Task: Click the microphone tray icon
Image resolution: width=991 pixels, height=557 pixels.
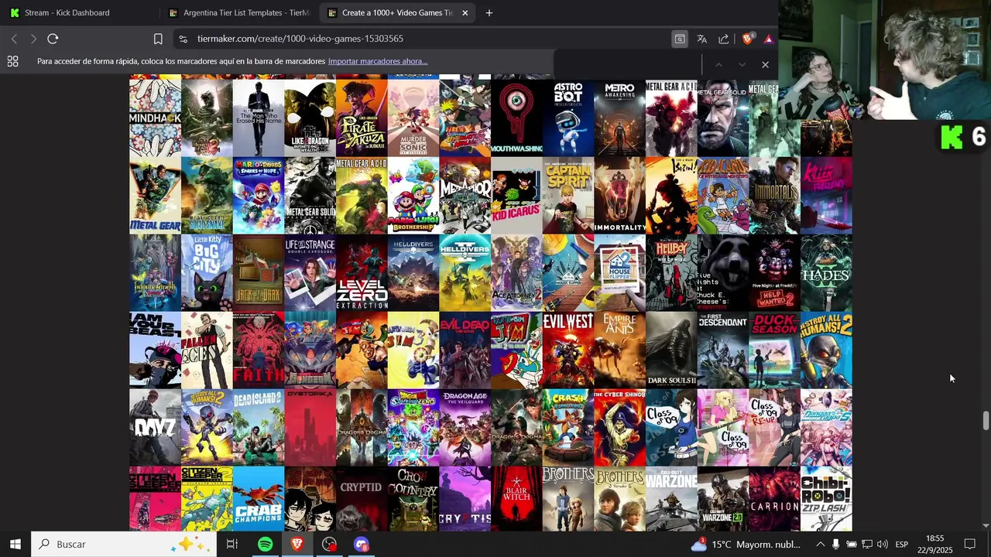Action: pos(835,545)
